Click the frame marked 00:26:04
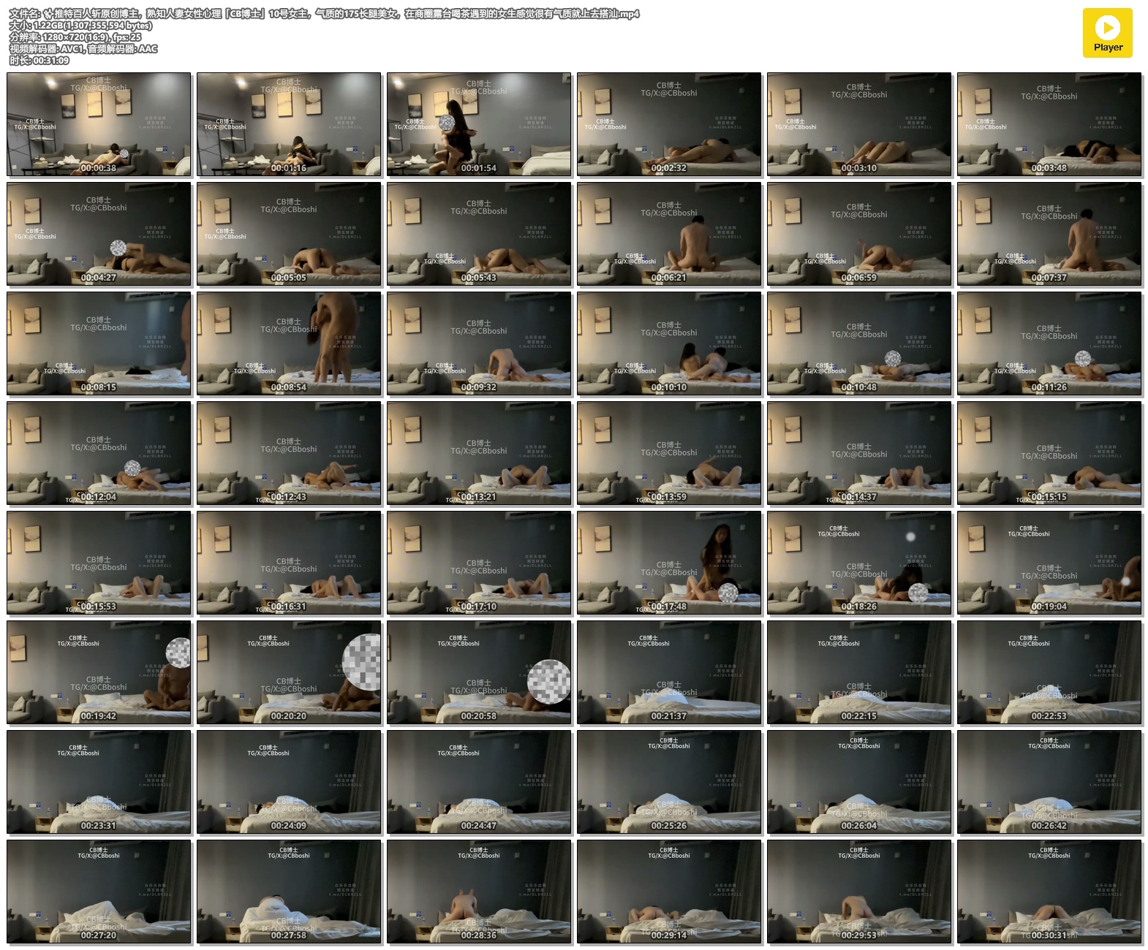This screenshot has width=1148, height=950. (x=858, y=782)
